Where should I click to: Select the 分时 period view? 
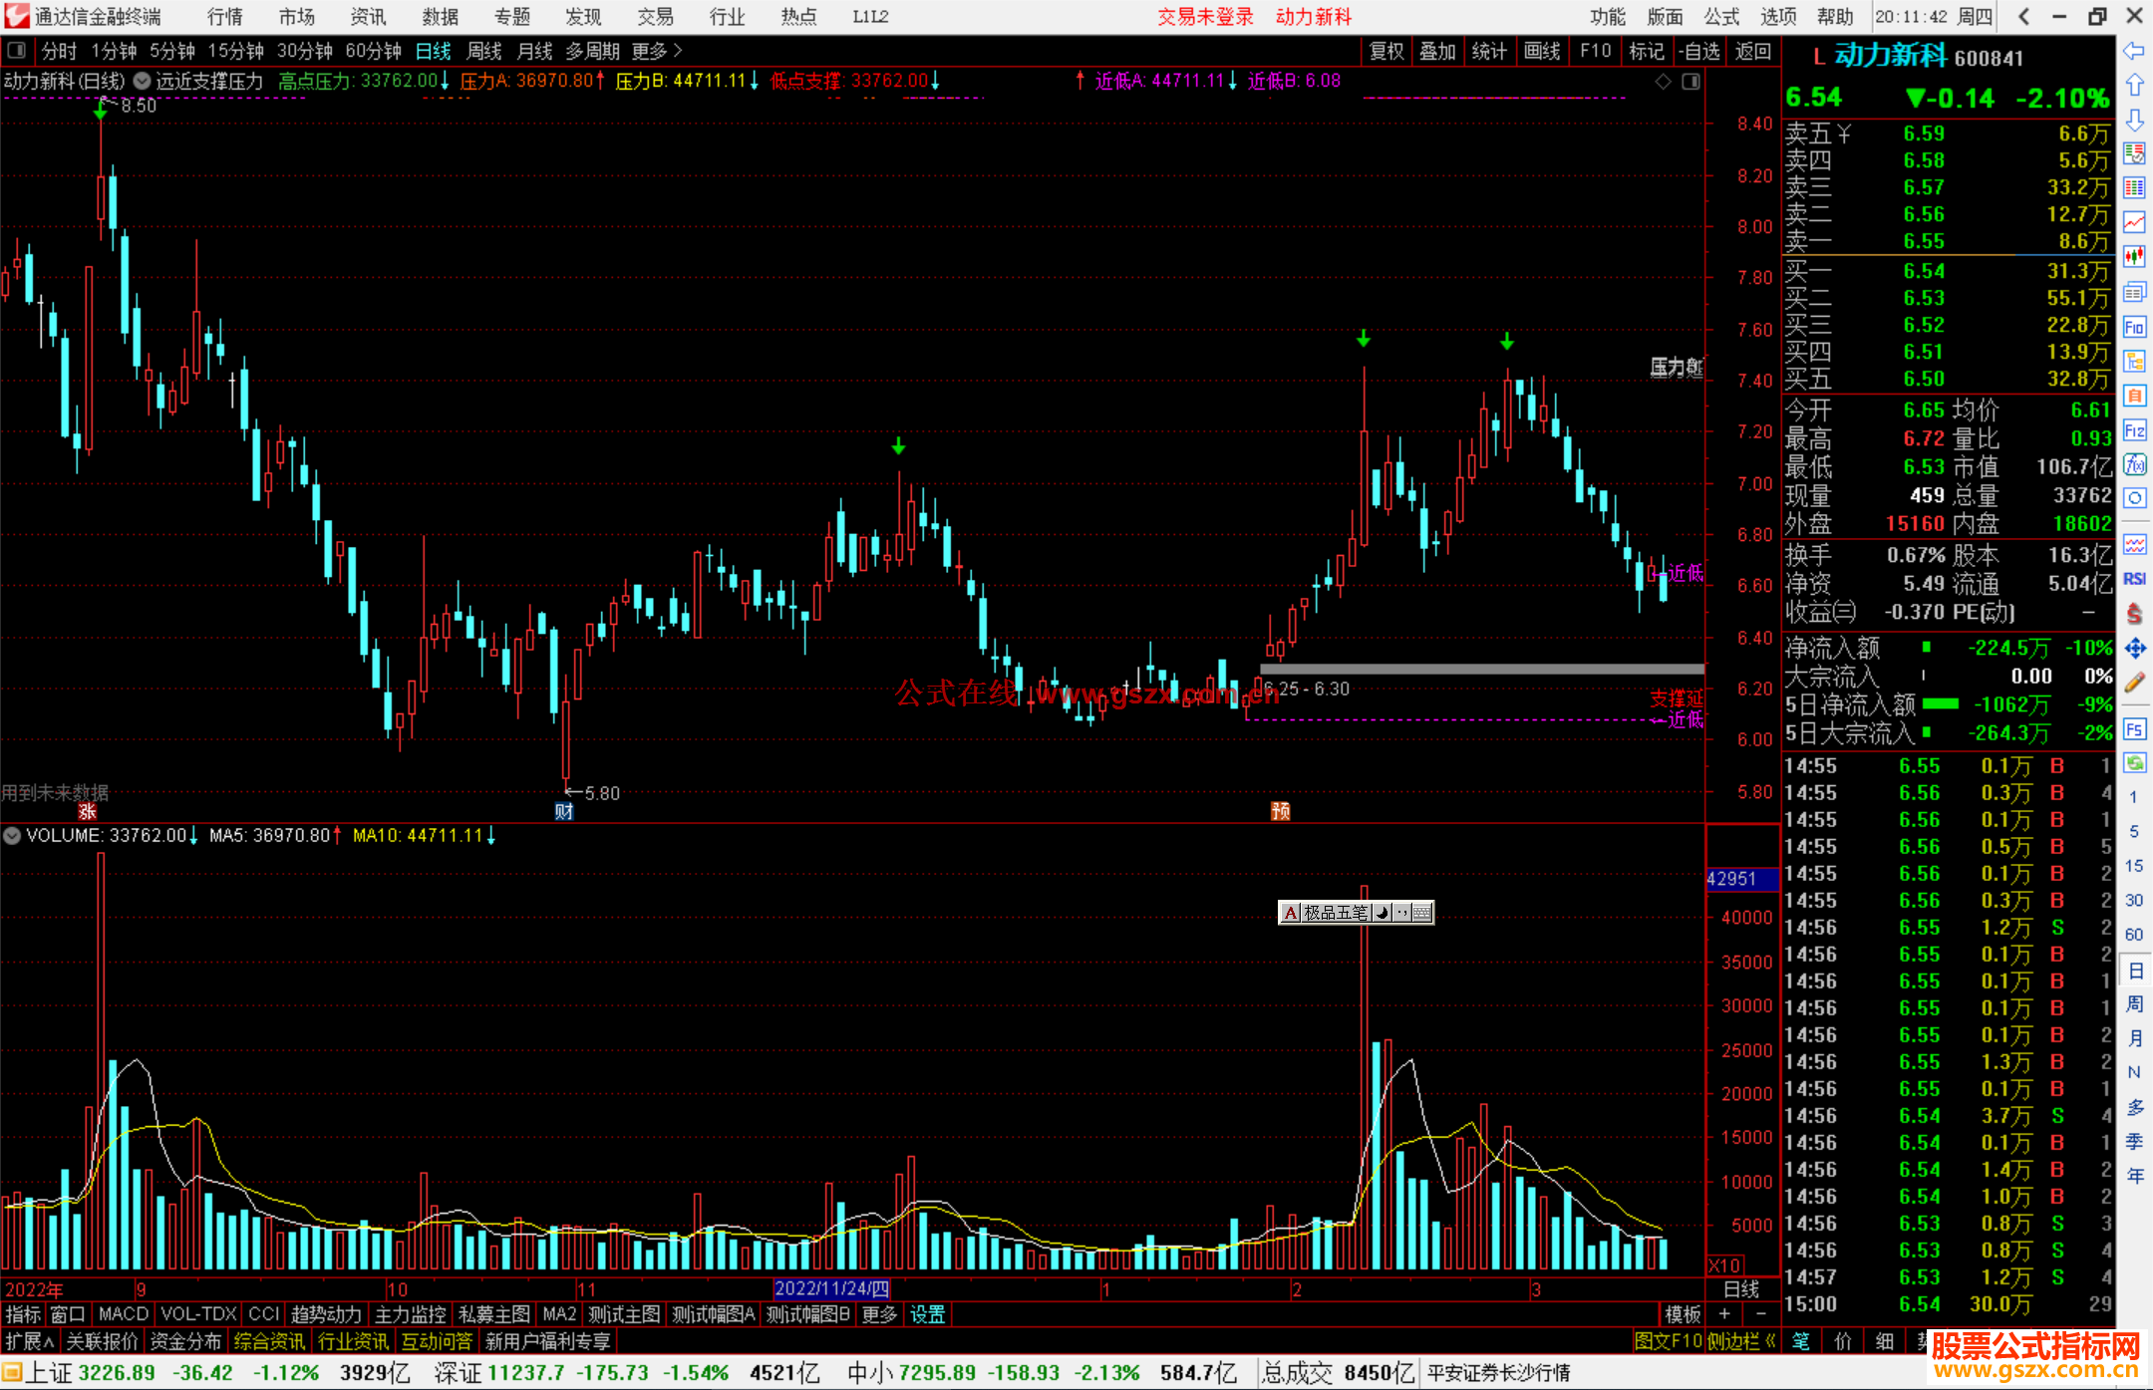pos(59,51)
